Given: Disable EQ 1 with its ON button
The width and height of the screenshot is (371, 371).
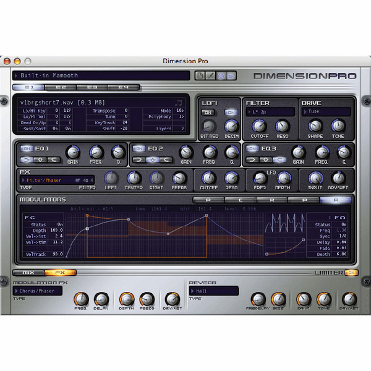Looking at the screenshot, I should click(27, 148).
